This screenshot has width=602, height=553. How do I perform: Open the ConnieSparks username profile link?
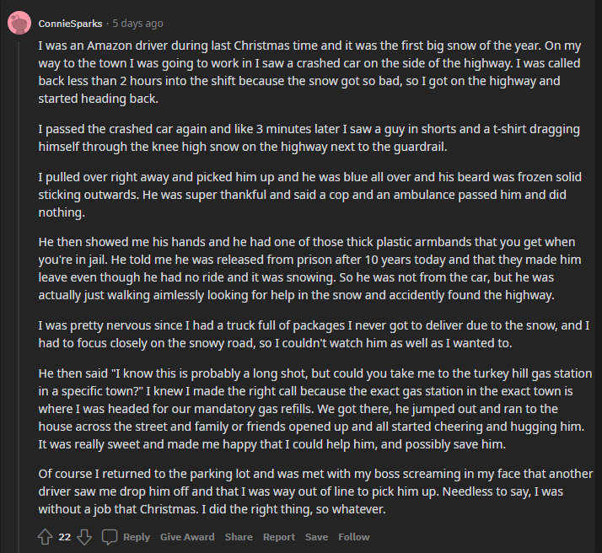(70, 24)
